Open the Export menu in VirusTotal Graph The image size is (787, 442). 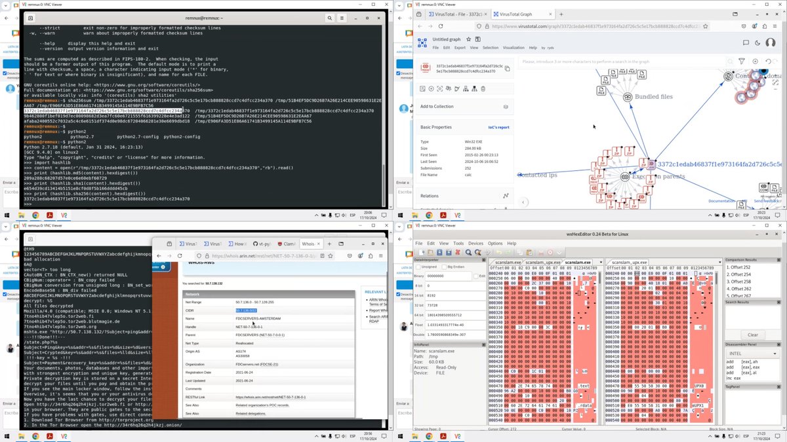tap(460, 48)
